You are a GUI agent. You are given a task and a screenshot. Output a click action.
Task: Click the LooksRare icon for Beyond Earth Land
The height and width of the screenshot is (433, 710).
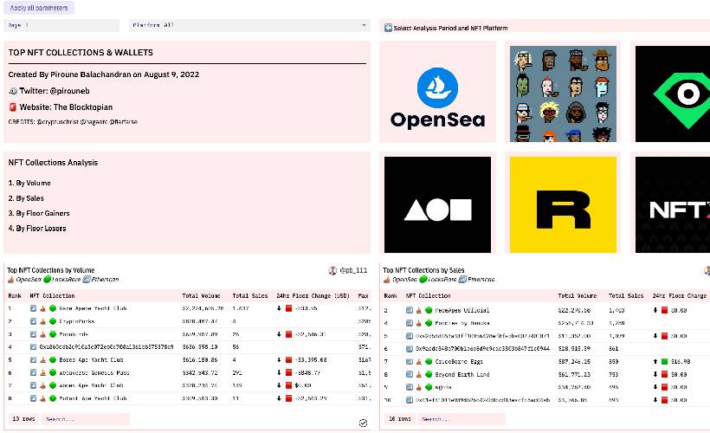click(429, 375)
